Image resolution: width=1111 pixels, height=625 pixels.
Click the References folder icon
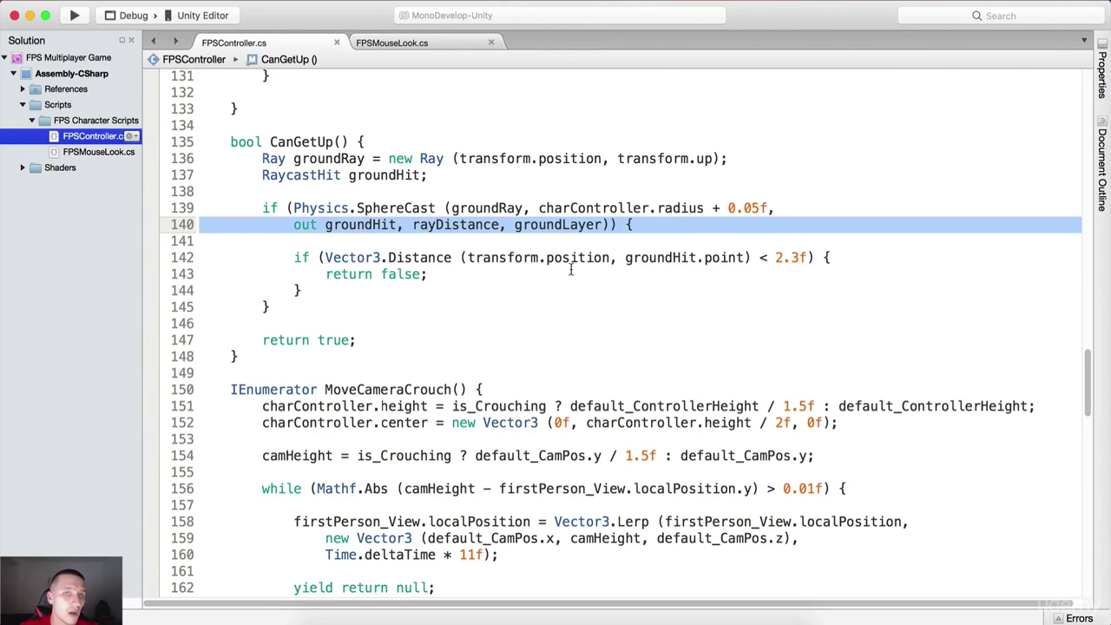tap(36, 89)
